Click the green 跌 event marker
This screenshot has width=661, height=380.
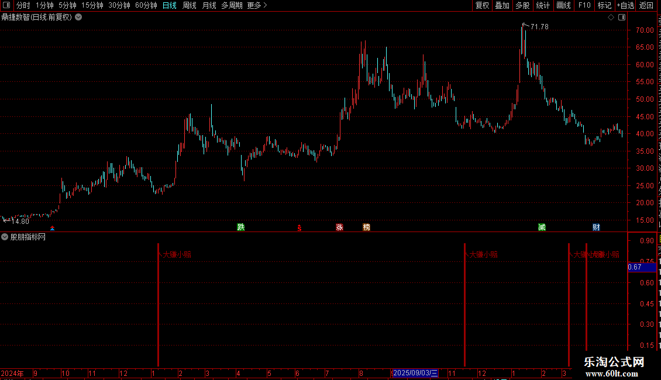pos(240,227)
